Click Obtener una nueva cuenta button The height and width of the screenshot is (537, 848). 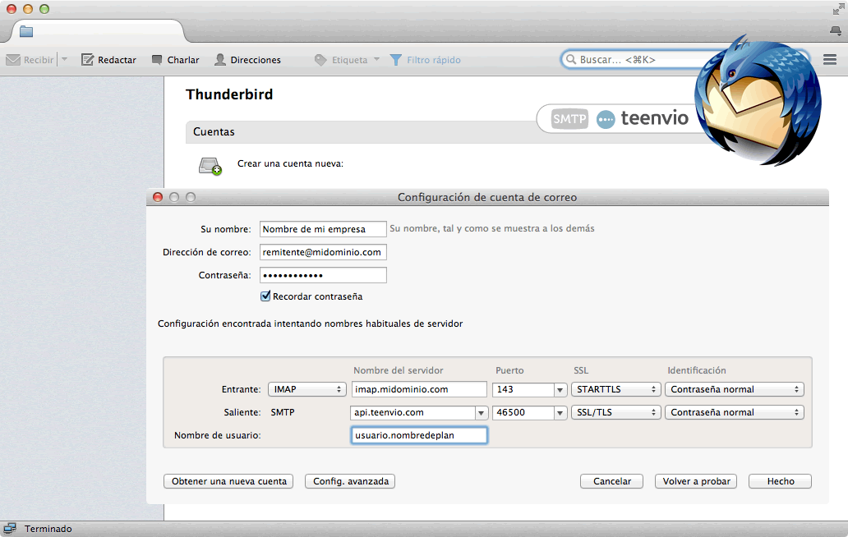click(228, 481)
